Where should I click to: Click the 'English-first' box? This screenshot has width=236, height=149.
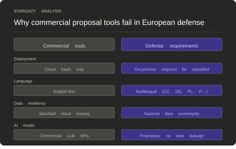64,91
